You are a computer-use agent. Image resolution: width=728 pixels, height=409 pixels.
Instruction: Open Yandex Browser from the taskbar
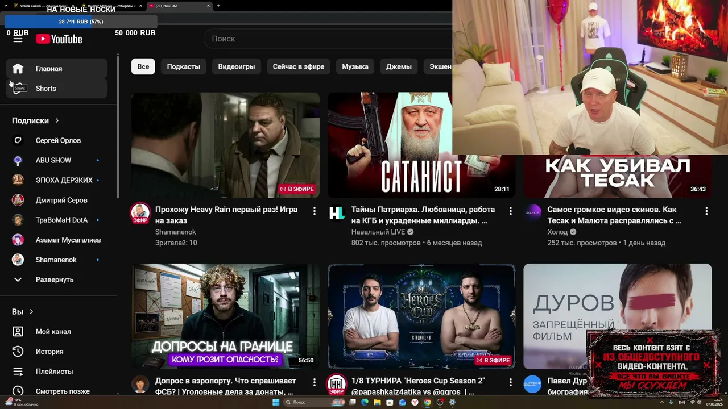tap(415, 402)
